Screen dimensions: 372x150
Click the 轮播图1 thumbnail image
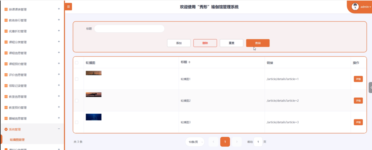[x=93, y=73]
